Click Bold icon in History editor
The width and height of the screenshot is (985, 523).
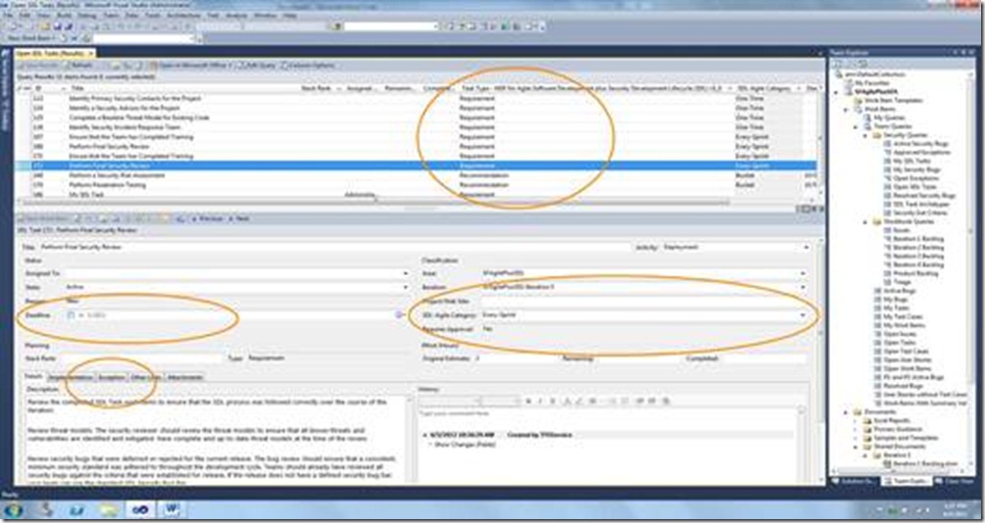(528, 402)
